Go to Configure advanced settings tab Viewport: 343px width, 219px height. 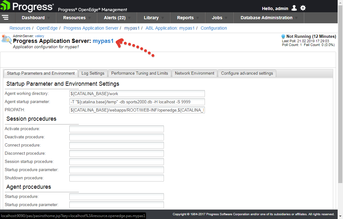[x=247, y=73]
